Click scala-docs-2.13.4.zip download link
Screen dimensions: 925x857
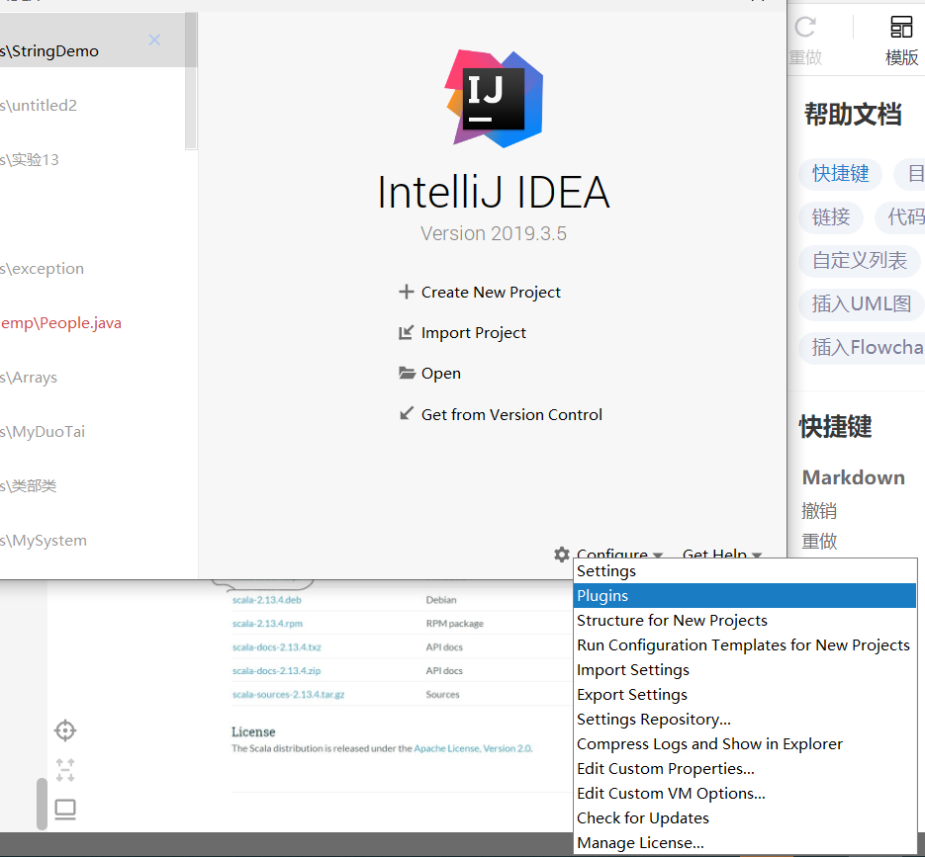point(276,671)
